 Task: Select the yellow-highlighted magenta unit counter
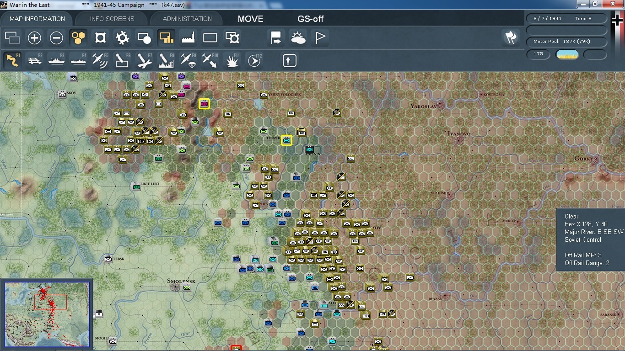point(204,104)
